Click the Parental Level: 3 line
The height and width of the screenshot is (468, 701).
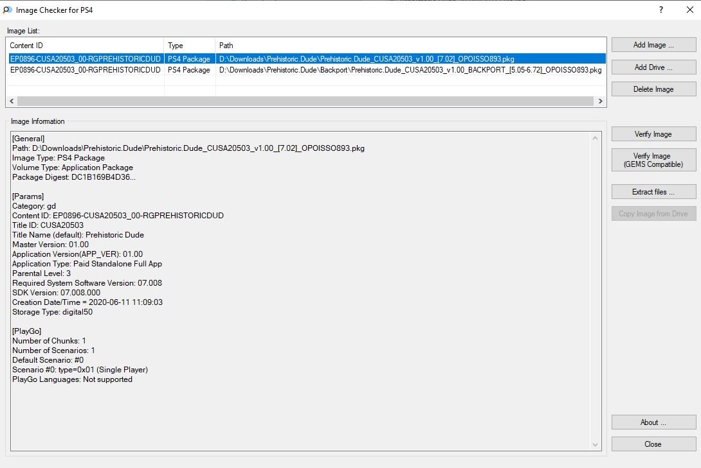(42, 273)
